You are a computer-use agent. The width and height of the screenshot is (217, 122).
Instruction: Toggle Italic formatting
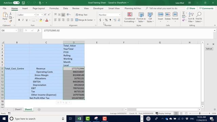click(23, 20)
